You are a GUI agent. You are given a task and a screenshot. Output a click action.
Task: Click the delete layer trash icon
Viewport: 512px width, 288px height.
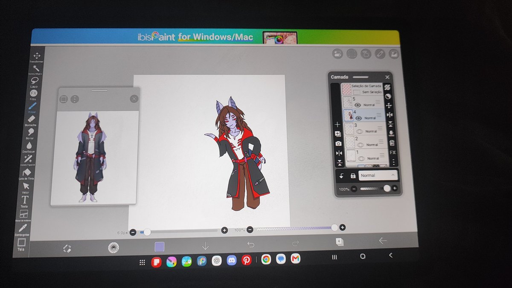[x=392, y=143]
